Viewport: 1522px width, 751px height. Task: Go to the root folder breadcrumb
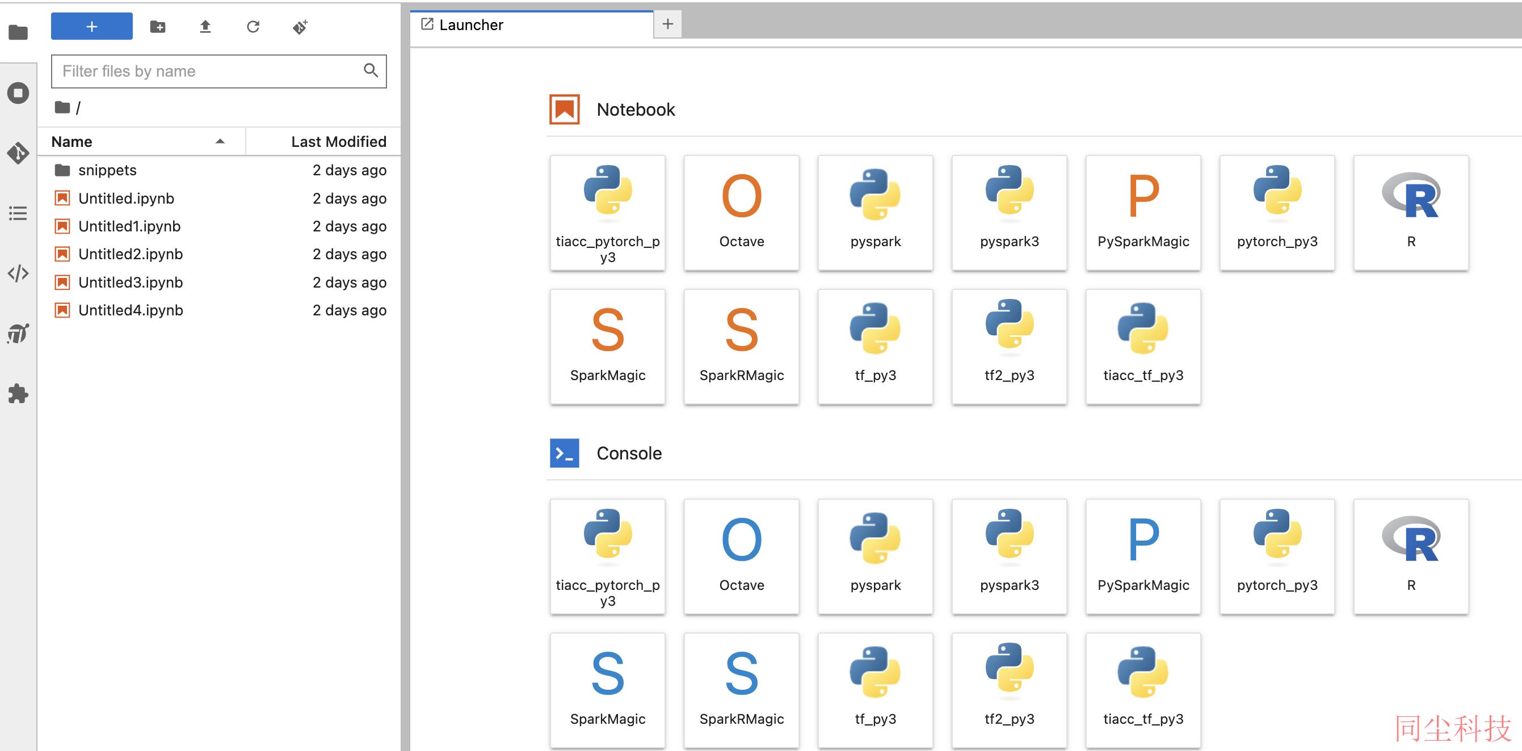pyautogui.click(x=62, y=107)
